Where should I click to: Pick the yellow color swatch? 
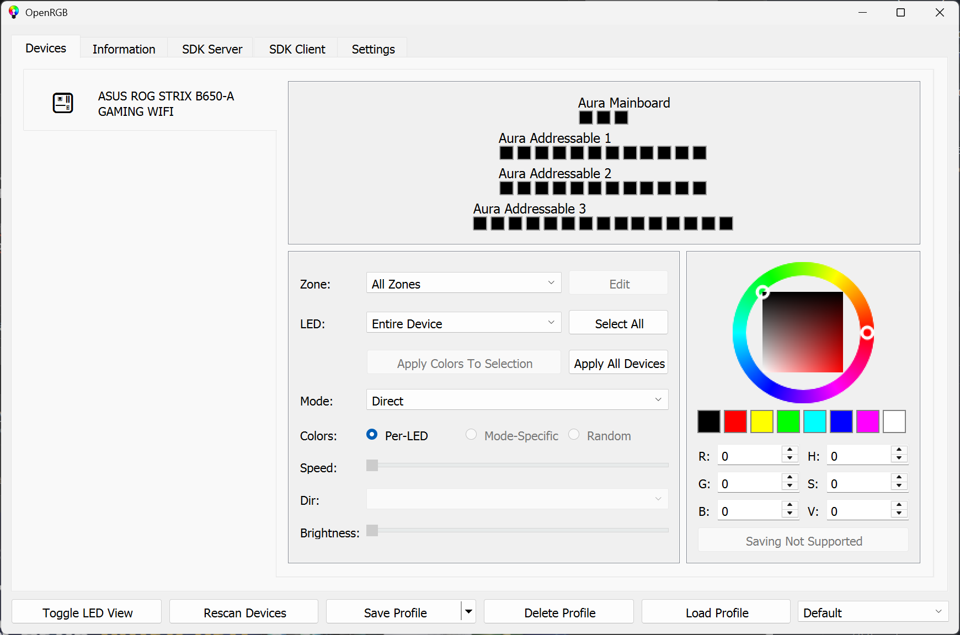click(762, 421)
